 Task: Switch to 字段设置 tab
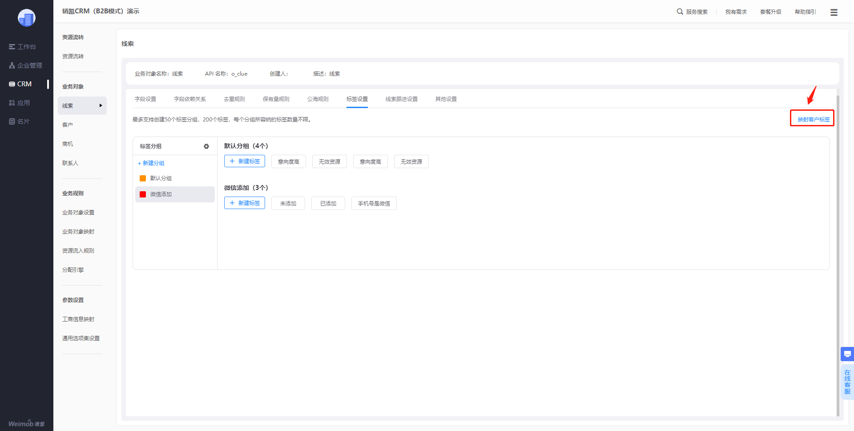pyautogui.click(x=145, y=99)
